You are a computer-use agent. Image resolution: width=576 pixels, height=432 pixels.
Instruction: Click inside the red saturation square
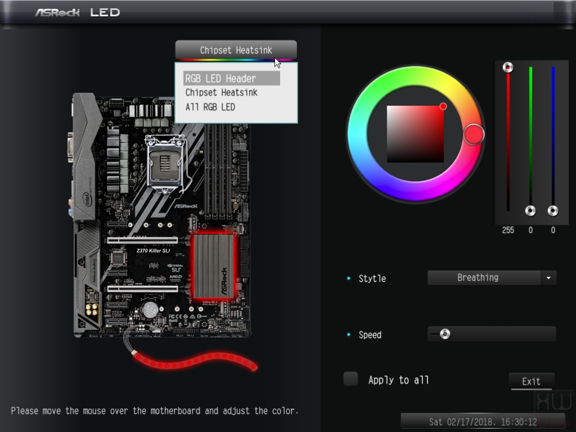pyautogui.click(x=415, y=134)
